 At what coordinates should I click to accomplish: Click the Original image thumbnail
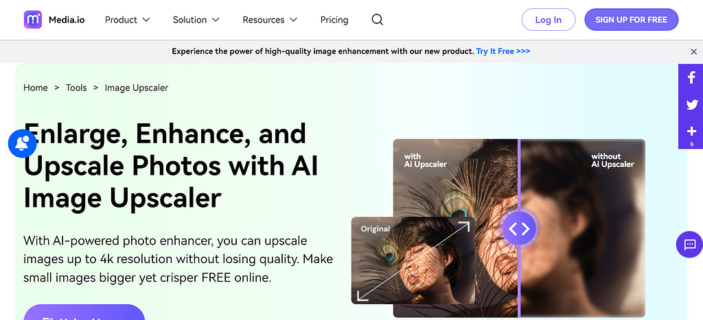click(413, 260)
